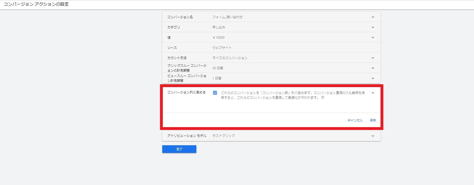Expand the カウント方法 row chevron
474x185 pixels.
pyautogui.click(x=373, y=58)
